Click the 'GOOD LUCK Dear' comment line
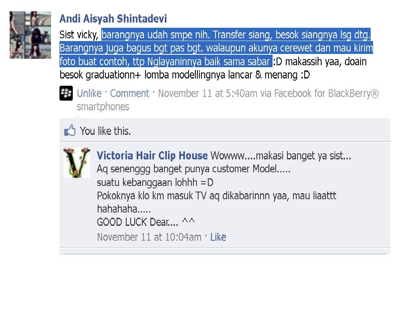This screenshot has height=322, width=402. coord(137,222)
